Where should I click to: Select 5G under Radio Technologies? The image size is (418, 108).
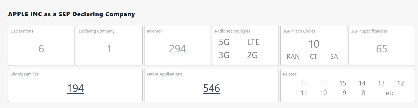pyautogui.click(x=224, y=42)
